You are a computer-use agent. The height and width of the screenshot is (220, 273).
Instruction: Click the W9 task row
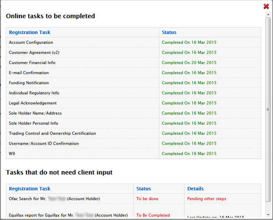click(x=12, y=154)
